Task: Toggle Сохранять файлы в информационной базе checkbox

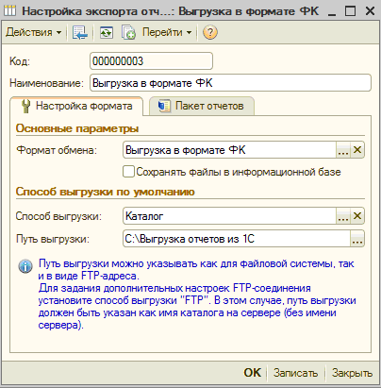Action: click(128, 172)
